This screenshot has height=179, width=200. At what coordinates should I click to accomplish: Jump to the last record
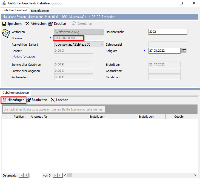point(60,175)
